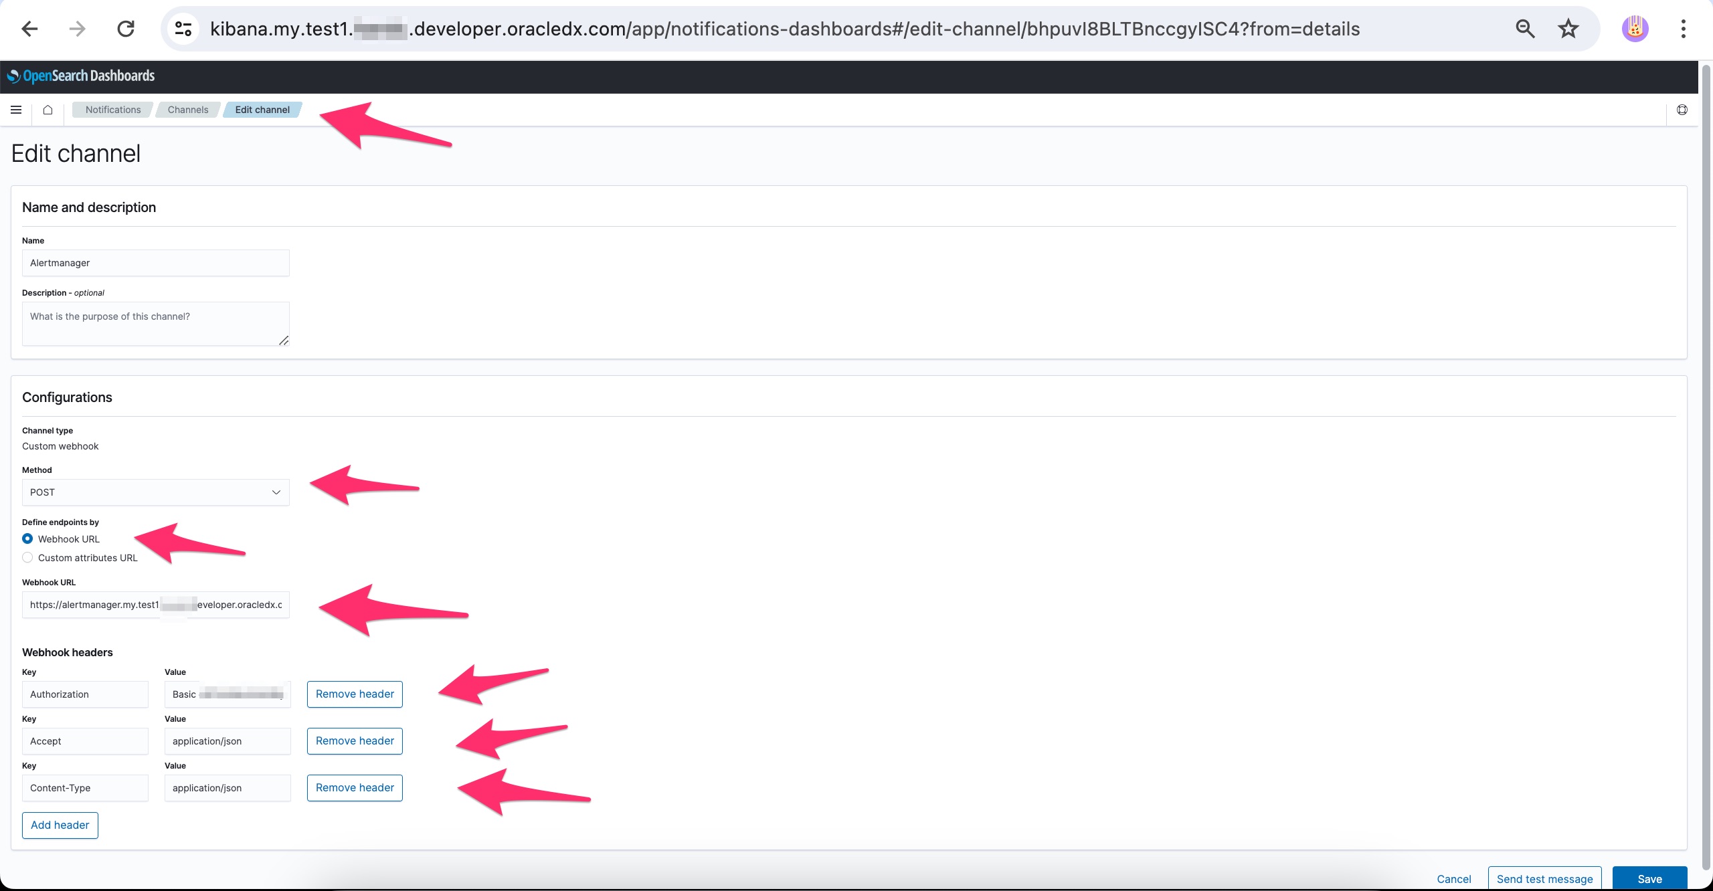Open the hamburger navigation menu
1713x891 pixels.
click(x=16, y=110)
